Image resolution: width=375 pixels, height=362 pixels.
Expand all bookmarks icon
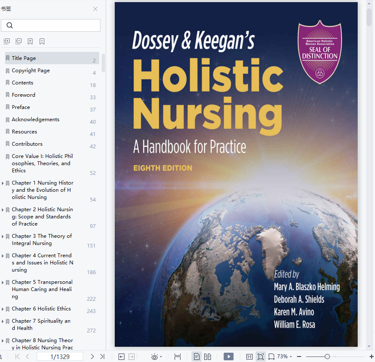click(7, 41)
